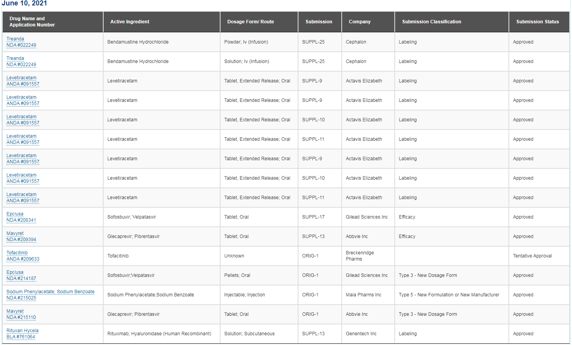The height and width of the screenshot is (345, 572).
Task: Open the Tofacitinib drug name link
Action: [17, 253]
